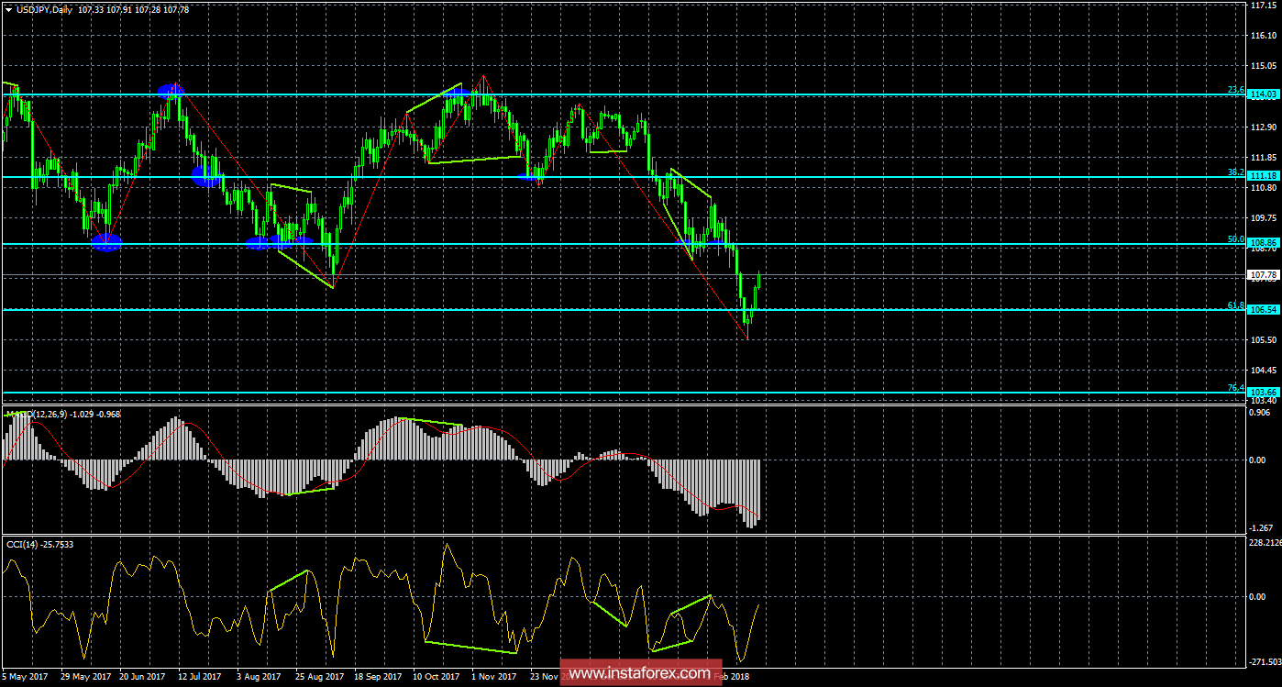The image size is (1282, 687).
Task: Click the 5 Feb 2018 date label
Action: coord(729,676)
